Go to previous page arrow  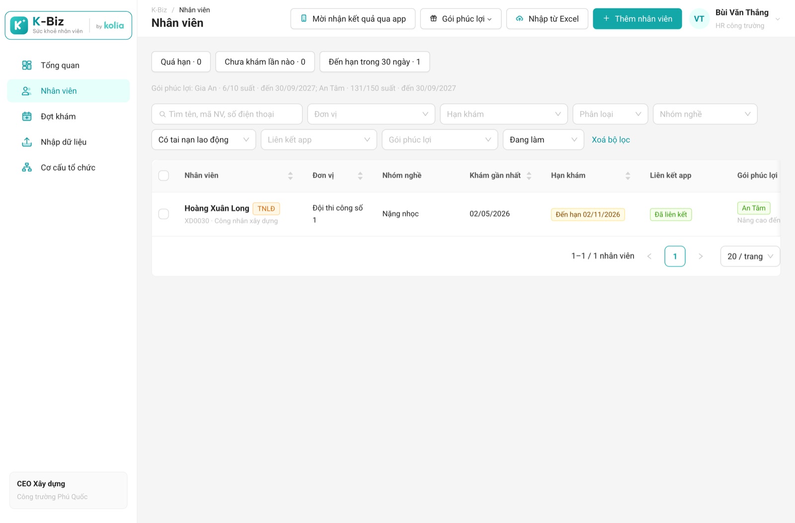(649, 257)
